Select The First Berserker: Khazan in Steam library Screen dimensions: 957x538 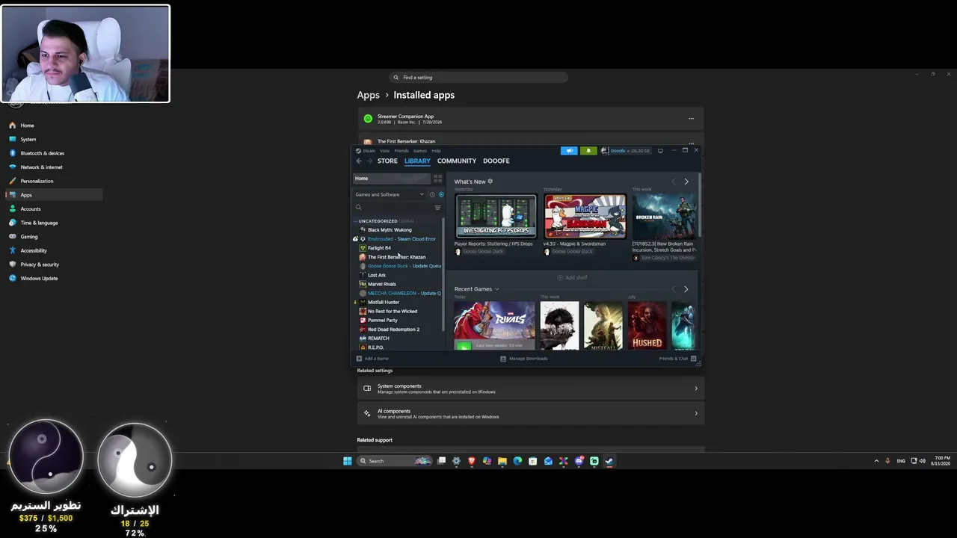(x=396, y=257)
